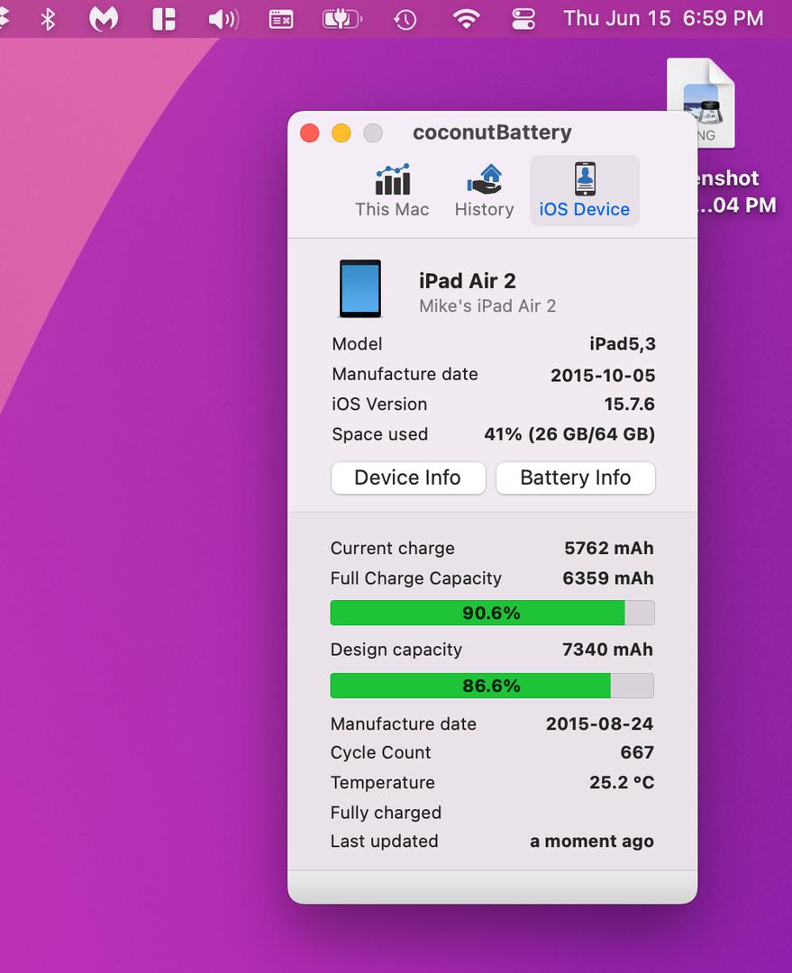Click the iPad5,3 model value
Screen dimensions: 792x973
[623, 344]
